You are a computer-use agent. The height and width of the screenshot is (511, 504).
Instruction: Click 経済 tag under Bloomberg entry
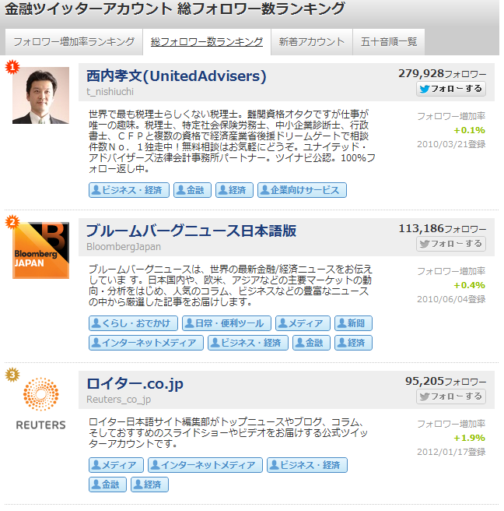tap(353, 343)
